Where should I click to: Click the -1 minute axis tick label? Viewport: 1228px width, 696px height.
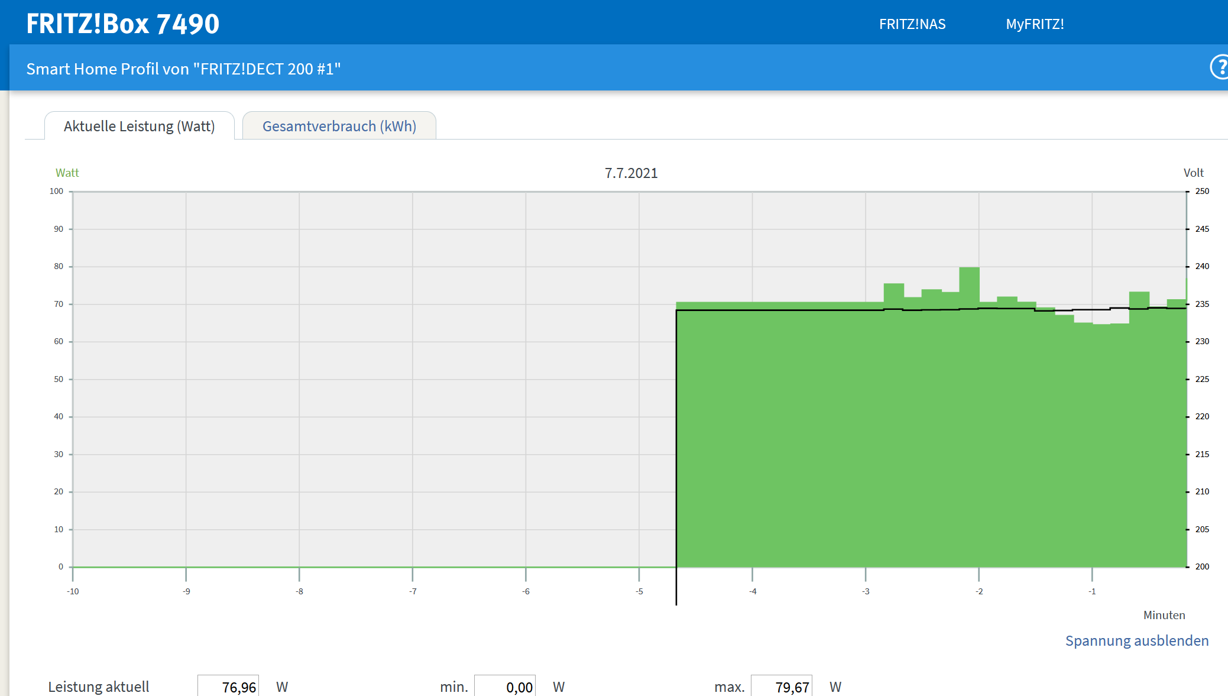(1092, 591)
